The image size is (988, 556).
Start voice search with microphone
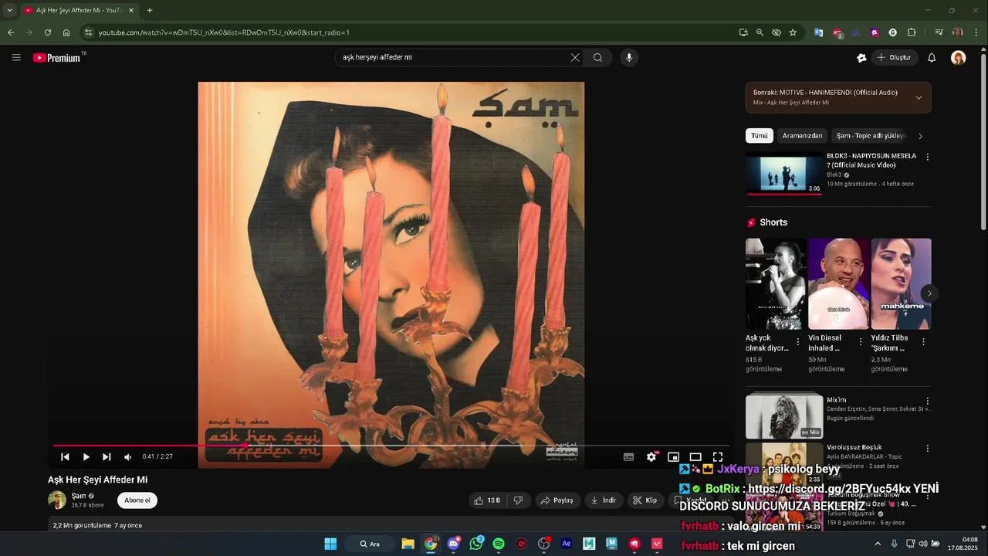(x=629, y=57)
